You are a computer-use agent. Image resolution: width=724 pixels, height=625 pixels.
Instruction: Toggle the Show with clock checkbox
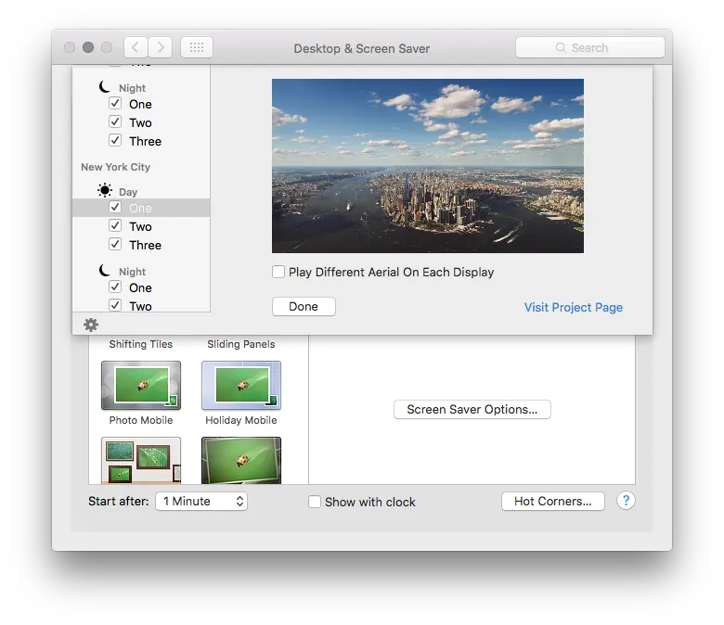click(x=315, y=502)
